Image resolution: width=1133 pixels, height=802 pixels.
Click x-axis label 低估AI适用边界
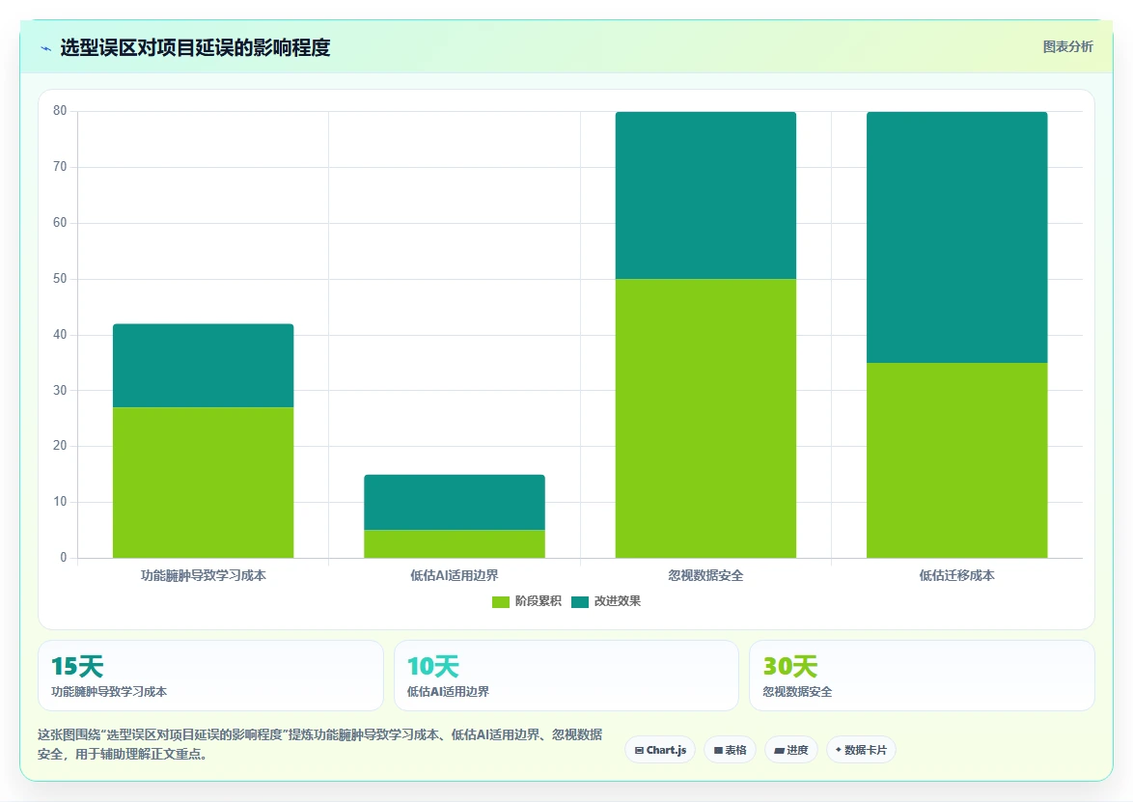[x=455, y=576]
